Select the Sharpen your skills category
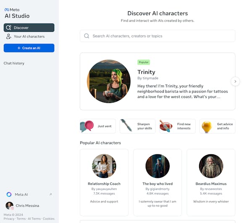Screen dimensions: 252x223 (x=138, y=126)
